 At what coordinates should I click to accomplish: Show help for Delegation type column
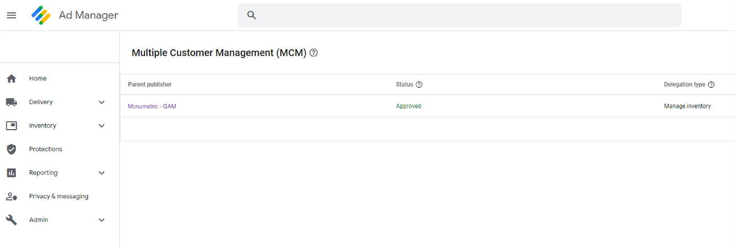pyautogui.click(x=711, y=85)
